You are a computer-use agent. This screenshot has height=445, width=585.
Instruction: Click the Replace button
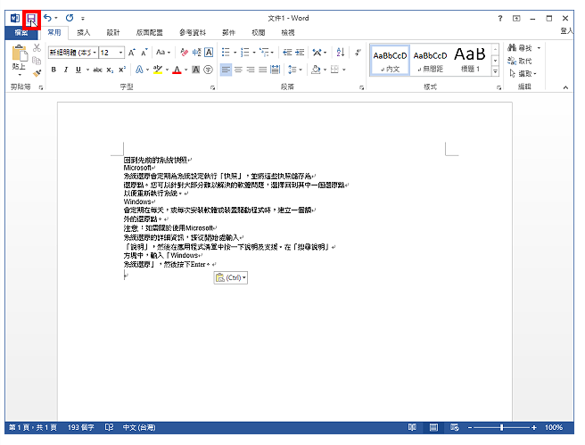(x=520, y=61)
